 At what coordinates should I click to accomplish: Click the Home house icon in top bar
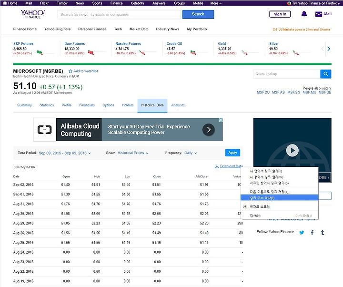click(5, 3)
